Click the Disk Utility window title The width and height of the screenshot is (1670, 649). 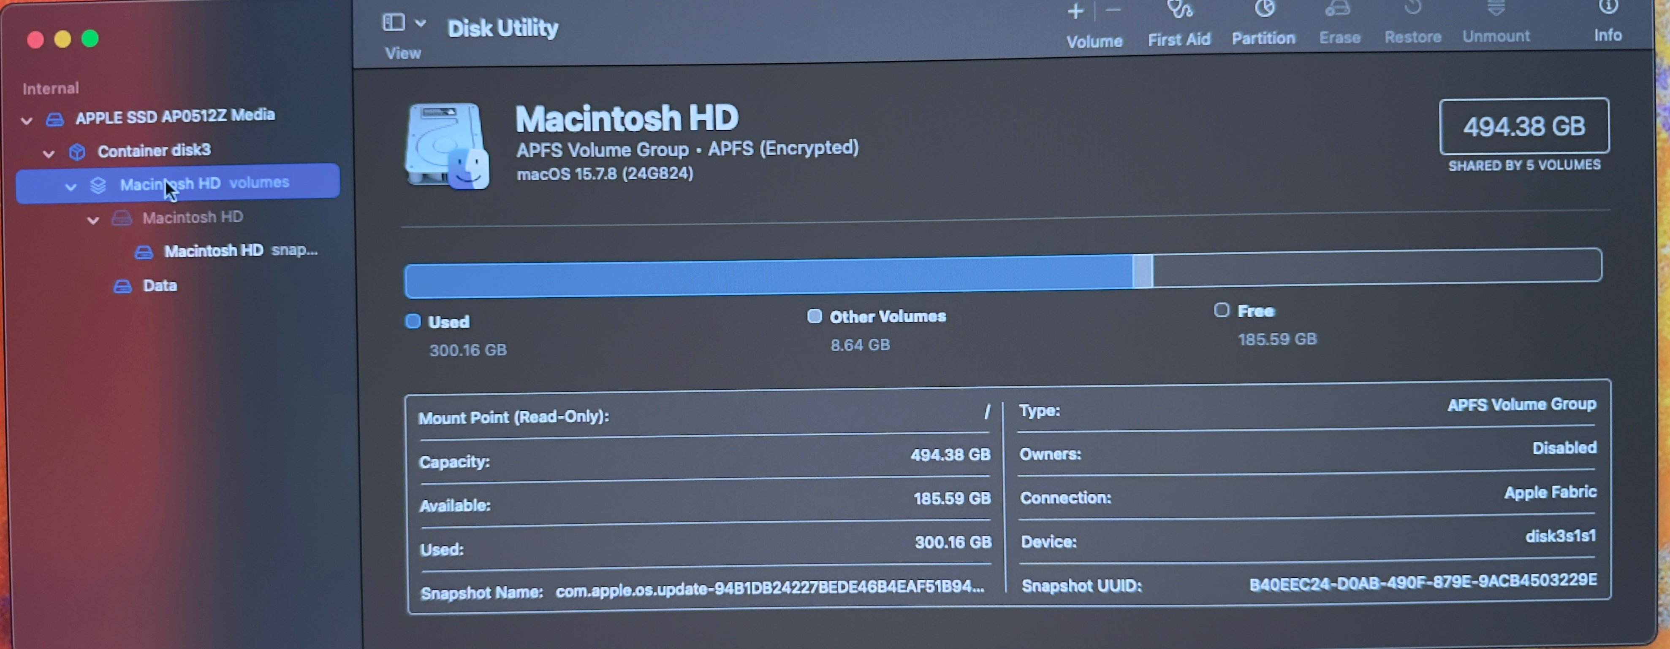pos(502,28)
